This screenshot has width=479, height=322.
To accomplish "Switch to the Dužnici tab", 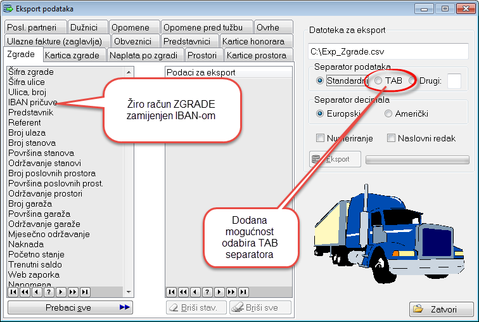I will (x=87, y=27).
